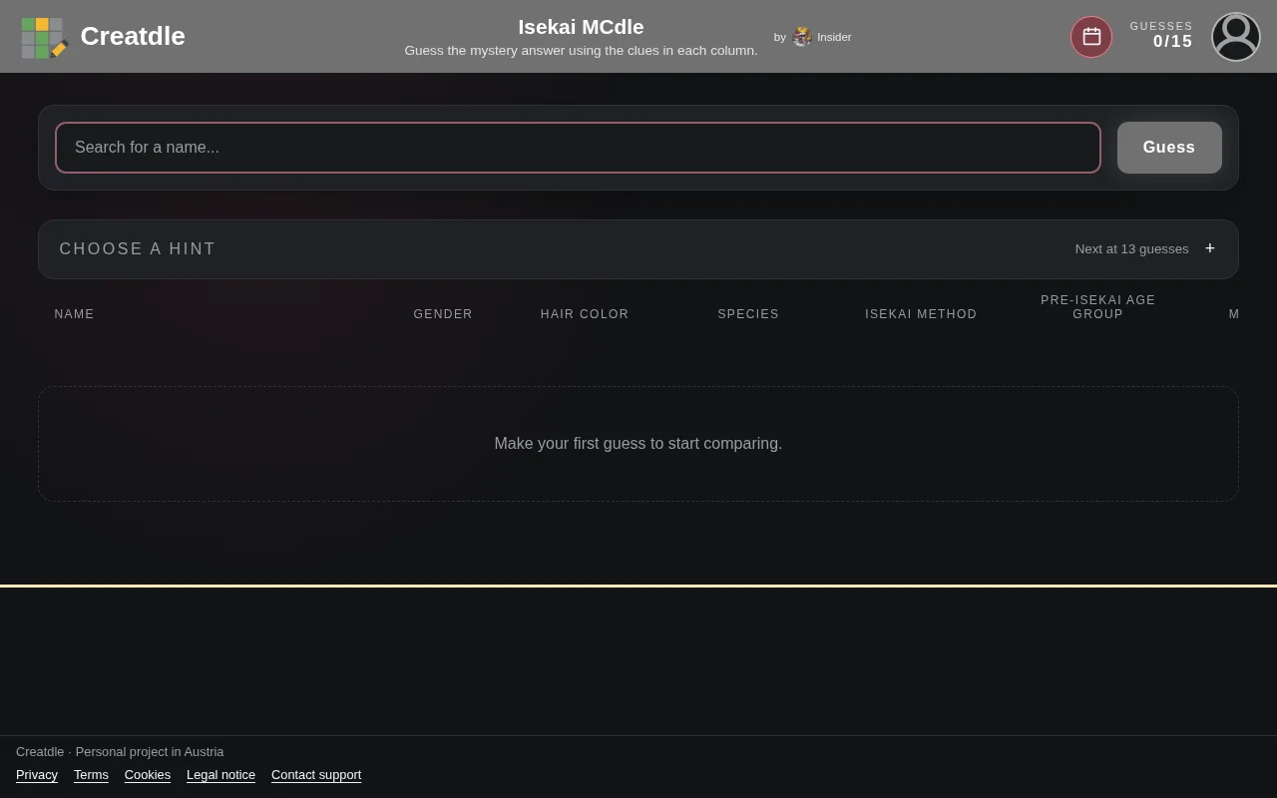Click the Insider author avatar
Viewport: 1277px width, 798px height.
[802, 37]
